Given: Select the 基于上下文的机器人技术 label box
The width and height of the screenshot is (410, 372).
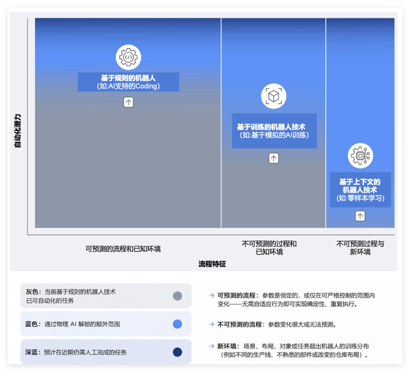Looking at the screenshot, I should [360, 190].
